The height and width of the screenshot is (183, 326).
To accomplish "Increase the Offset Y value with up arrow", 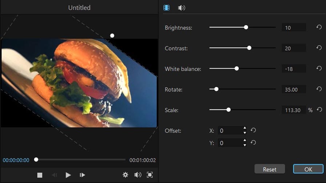I will pos(245,140).
